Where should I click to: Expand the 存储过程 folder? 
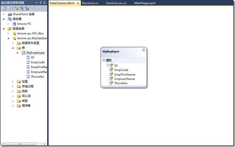[x=13, y=86]
